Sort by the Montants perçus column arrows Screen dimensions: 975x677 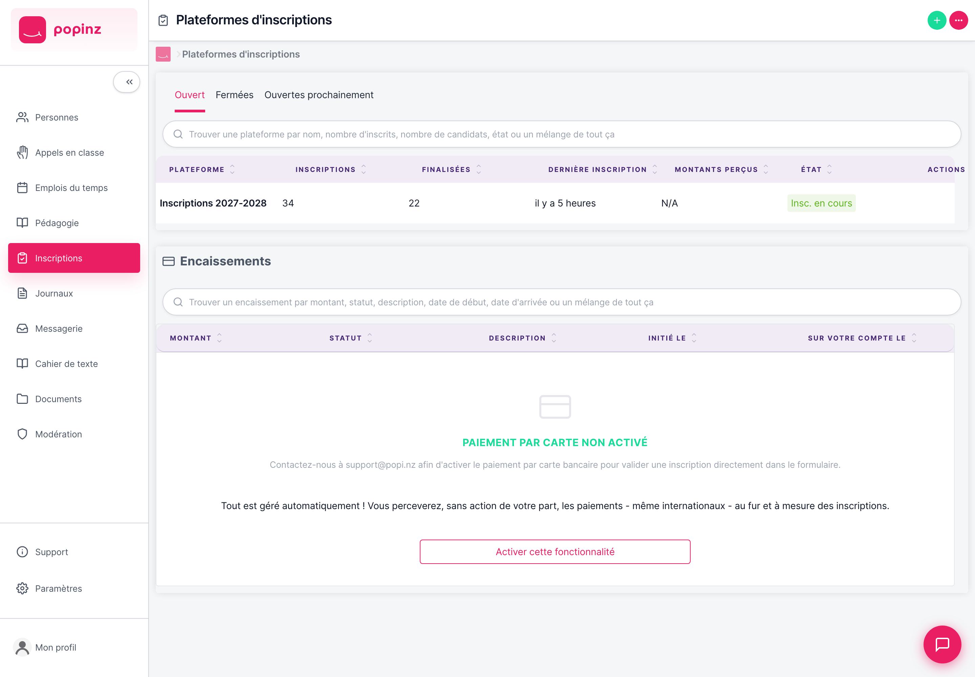coord(766,169)
